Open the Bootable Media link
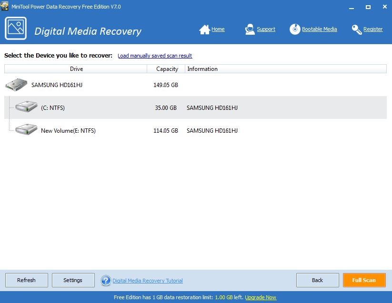The width and height of the screenshot is (392, 303). tap(320, 29)
